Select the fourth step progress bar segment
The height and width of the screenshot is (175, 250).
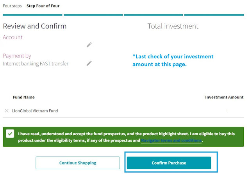214,15
